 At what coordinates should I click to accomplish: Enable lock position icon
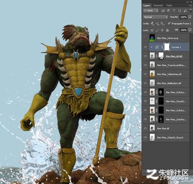(x=162, y=30)
